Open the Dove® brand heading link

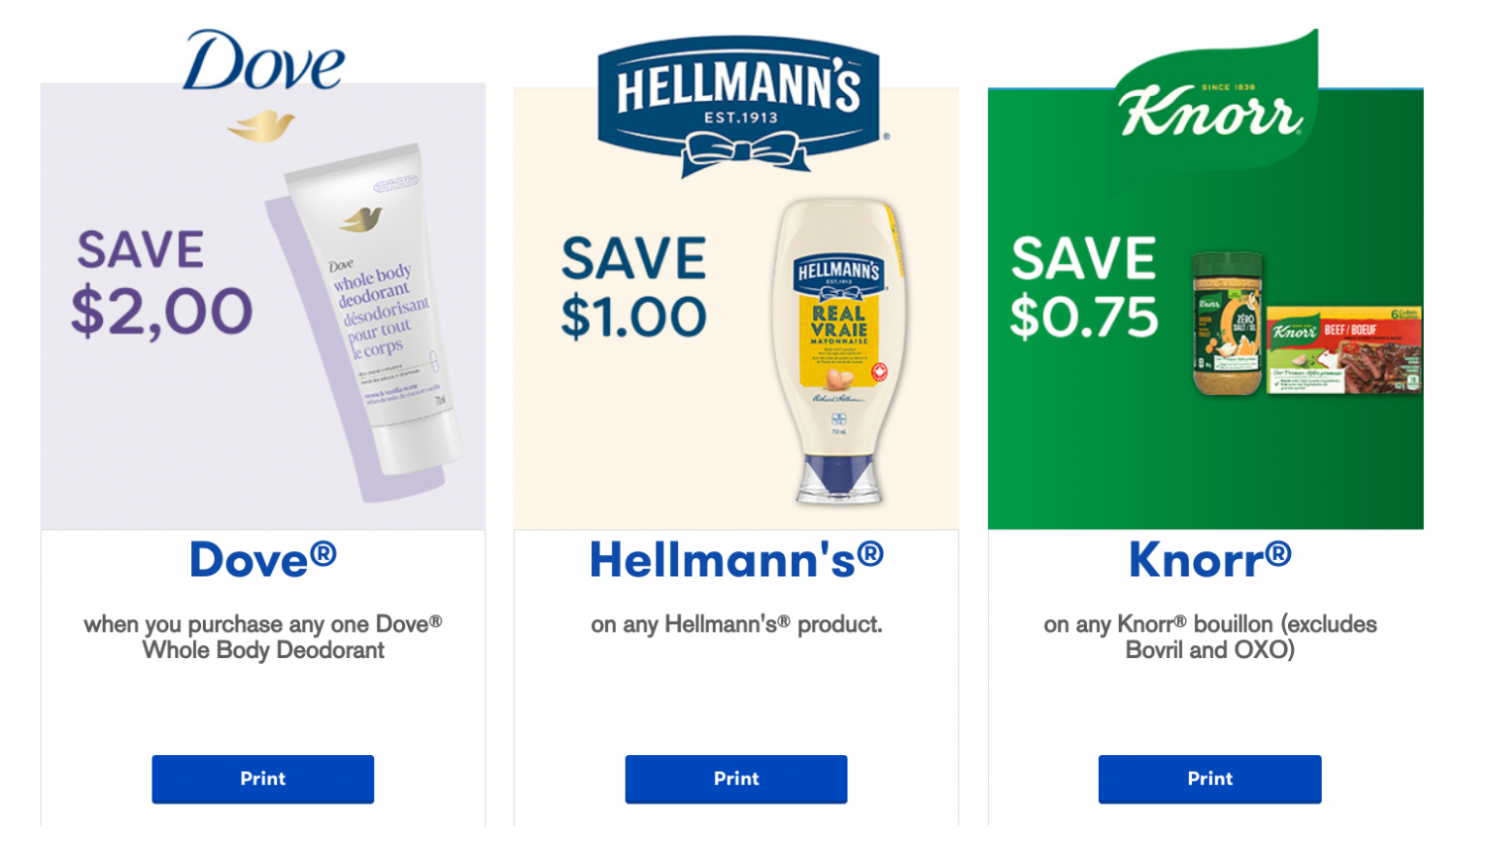[x=262, y=558]
